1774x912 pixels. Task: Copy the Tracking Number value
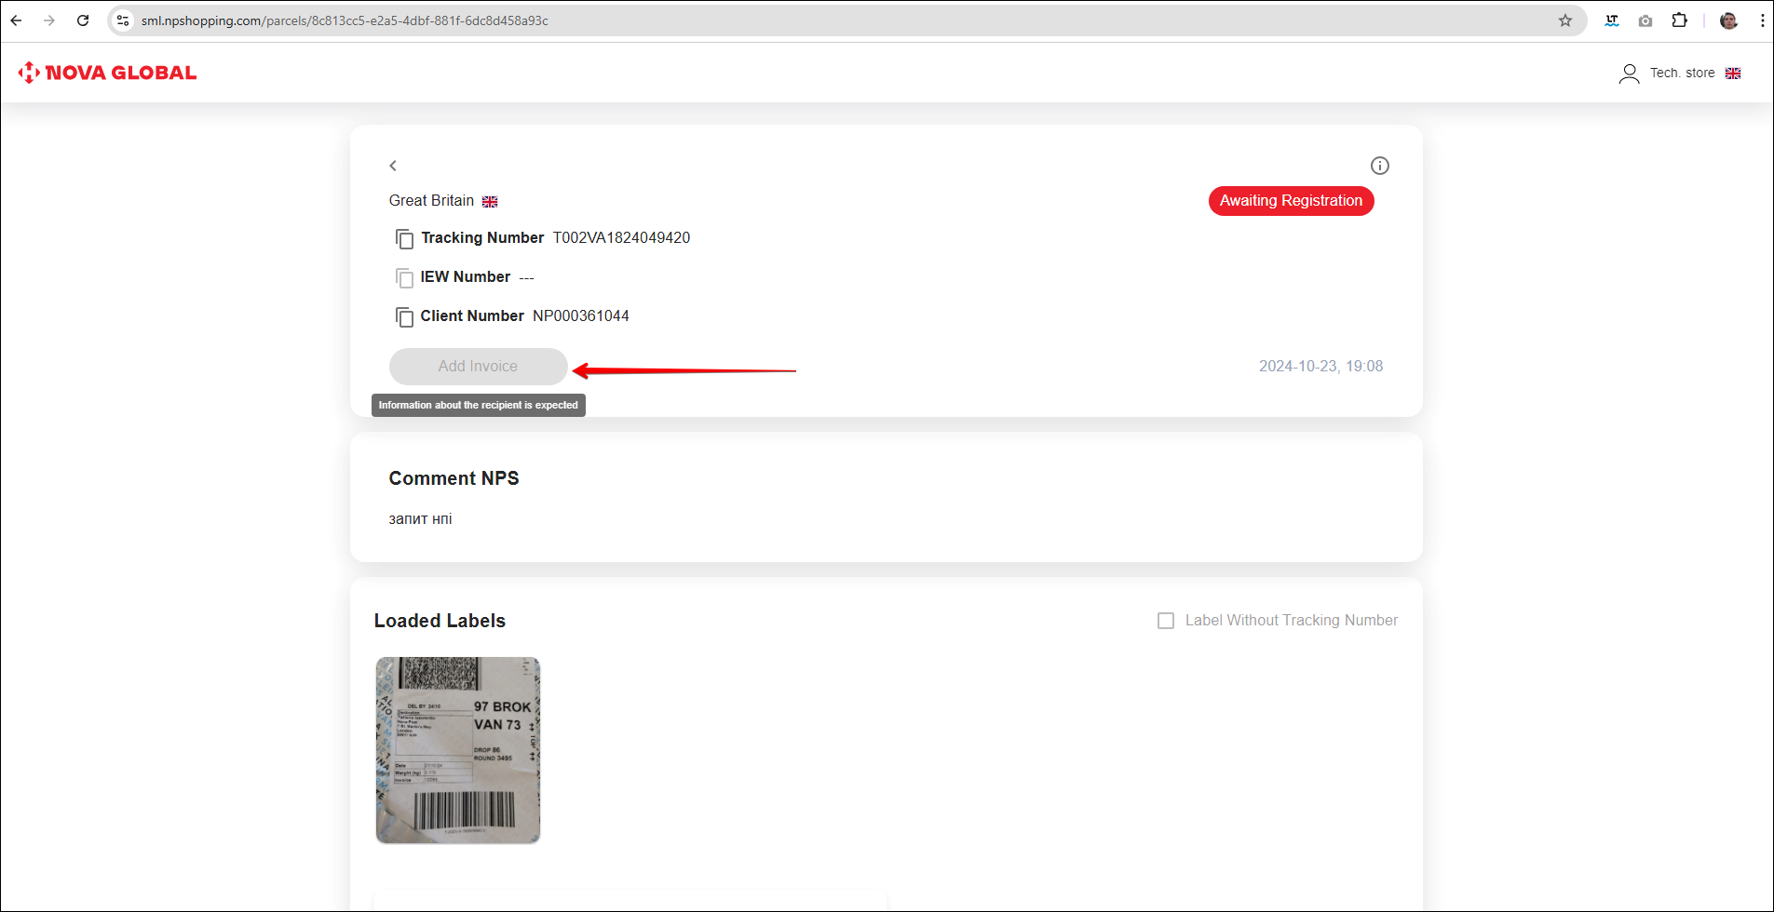[x=404, y=239]
